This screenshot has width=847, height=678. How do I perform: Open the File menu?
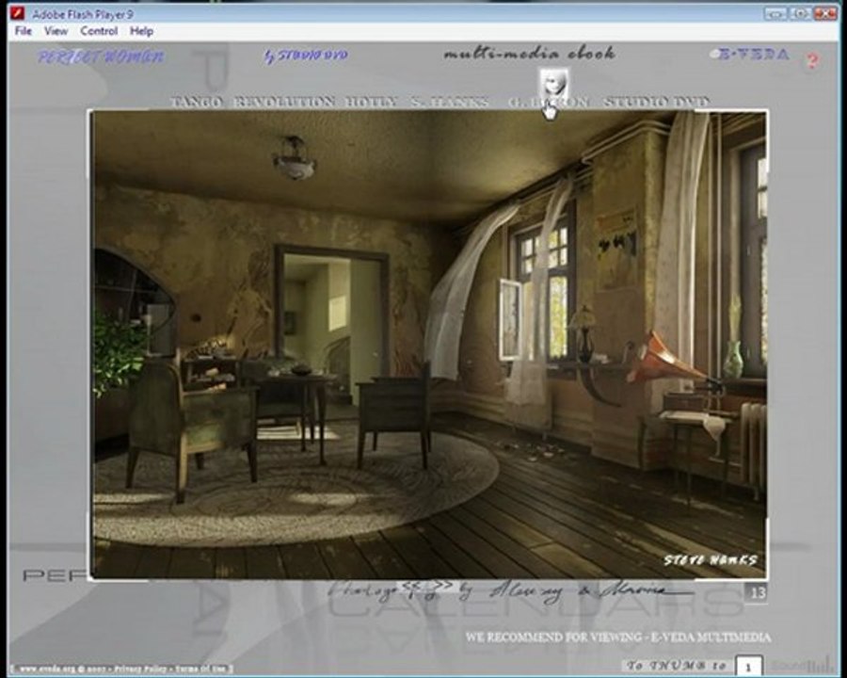pos(24,31)
